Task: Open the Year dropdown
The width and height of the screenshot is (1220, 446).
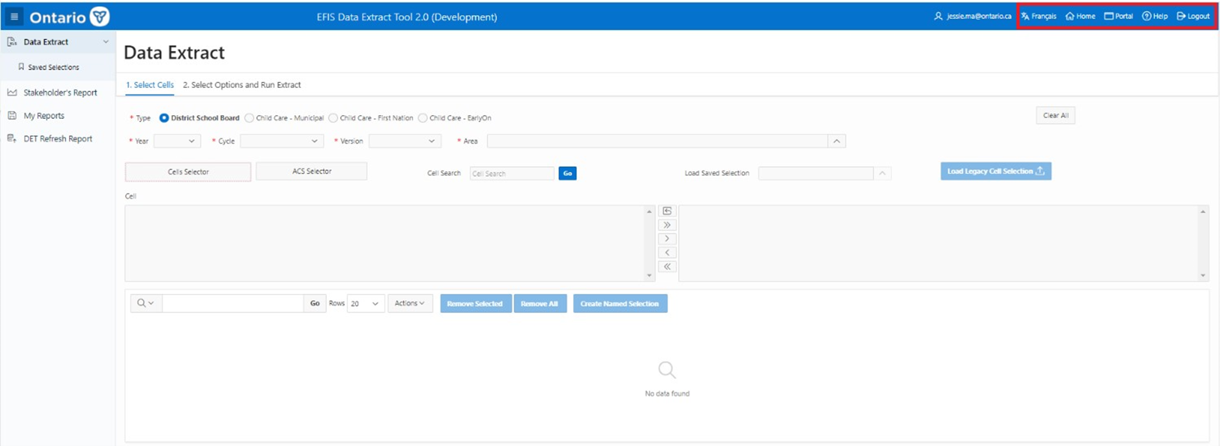Action: click(177, 141)
